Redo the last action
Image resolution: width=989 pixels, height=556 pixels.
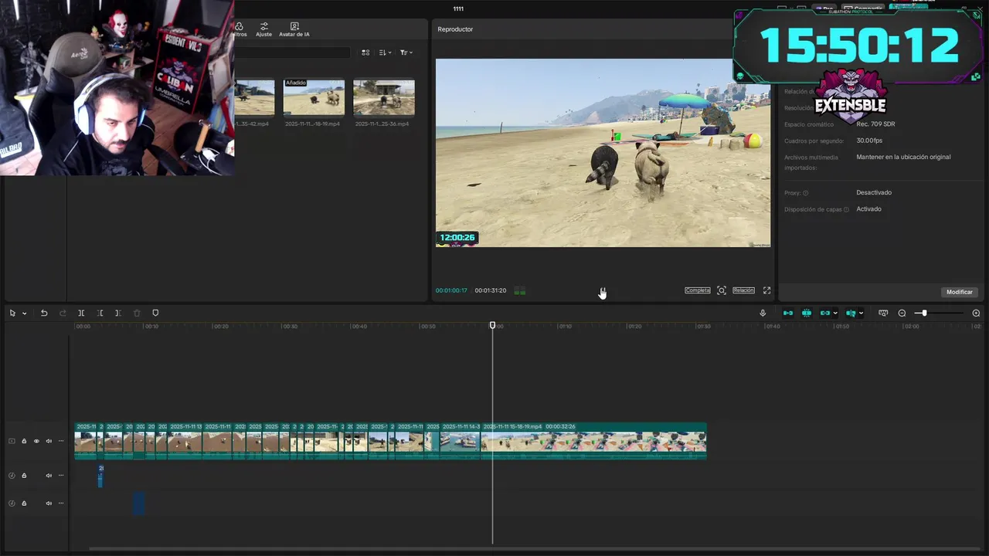(63, 313)
